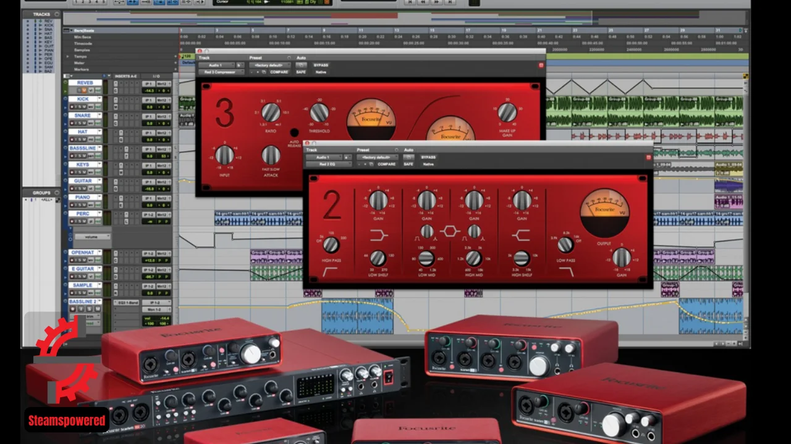791x444 pixels.
Task: Toggle SAFE in the Red 2 EQ window
Action: coord(408,165)
